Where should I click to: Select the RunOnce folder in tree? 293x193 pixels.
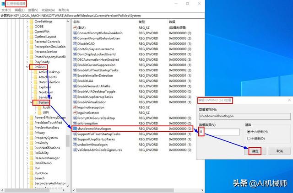point(41,173)
